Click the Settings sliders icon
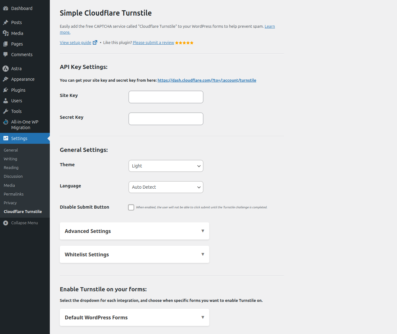Viewport: 397px width, 334px height. pyautogui.click(x=6, y=138)
